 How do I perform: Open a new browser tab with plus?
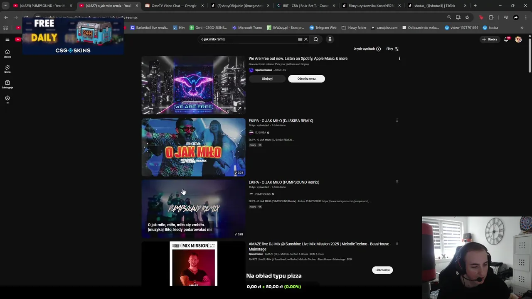tap(475, 6)
